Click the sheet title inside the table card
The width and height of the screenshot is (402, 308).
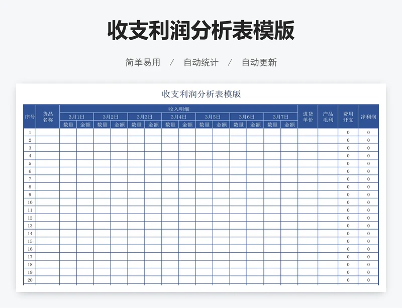pyautogui.click(x=202, y=94)
